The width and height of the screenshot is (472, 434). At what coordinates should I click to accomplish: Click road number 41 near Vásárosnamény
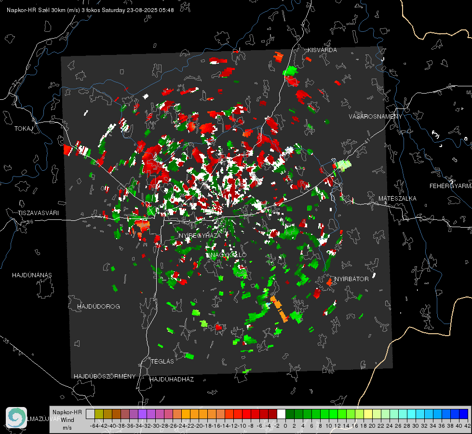click(367, 141)
